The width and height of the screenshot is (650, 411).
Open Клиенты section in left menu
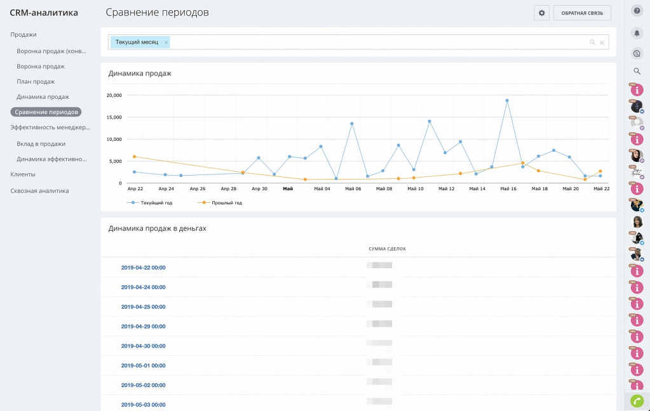23,174
